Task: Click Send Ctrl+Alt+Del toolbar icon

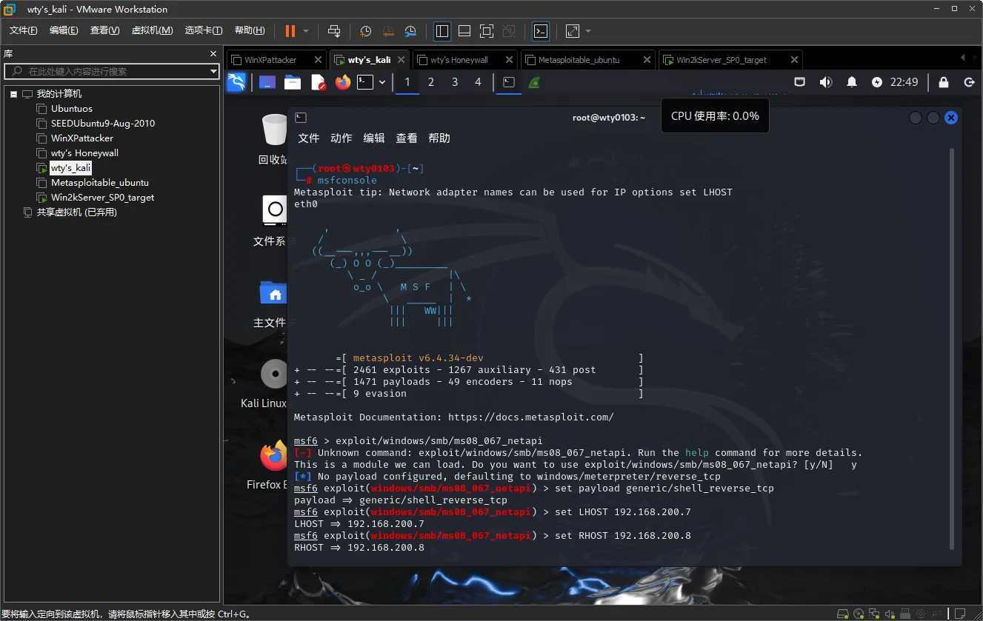Action: pyautogui.click(x=334, y=31)
